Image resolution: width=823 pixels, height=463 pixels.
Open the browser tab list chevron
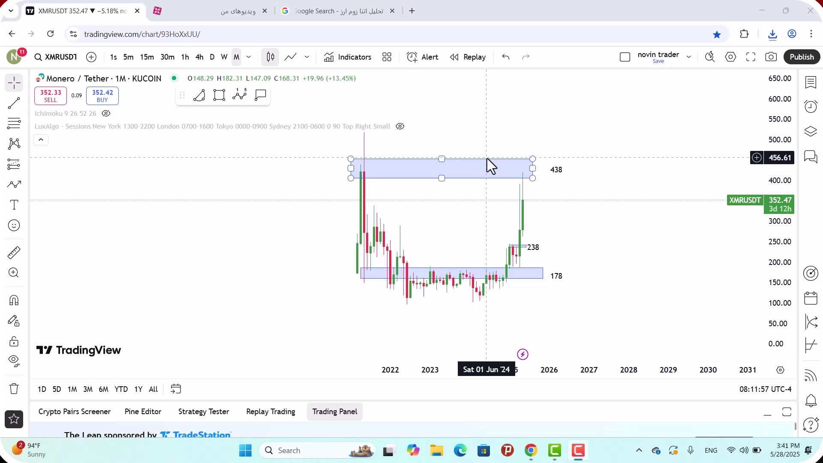(11, 11)
